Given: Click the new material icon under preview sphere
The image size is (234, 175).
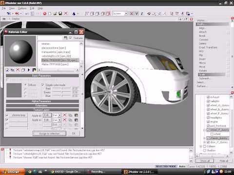Looking at the screenshot, I should 7,70.
